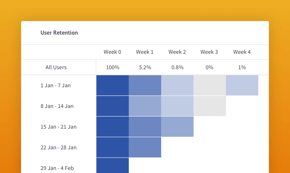290x173 pixels.
Task: Click the 15 Jan - 21 Jan cohort label
Action: (58, 127)
